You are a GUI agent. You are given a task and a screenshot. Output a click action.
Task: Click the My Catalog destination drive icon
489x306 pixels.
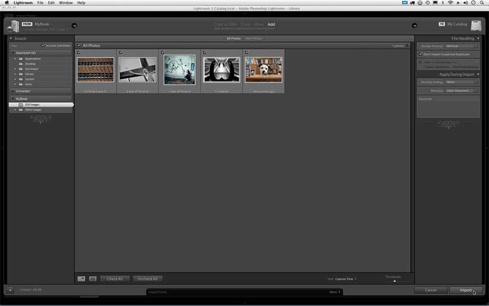click(x=476, y=26)
